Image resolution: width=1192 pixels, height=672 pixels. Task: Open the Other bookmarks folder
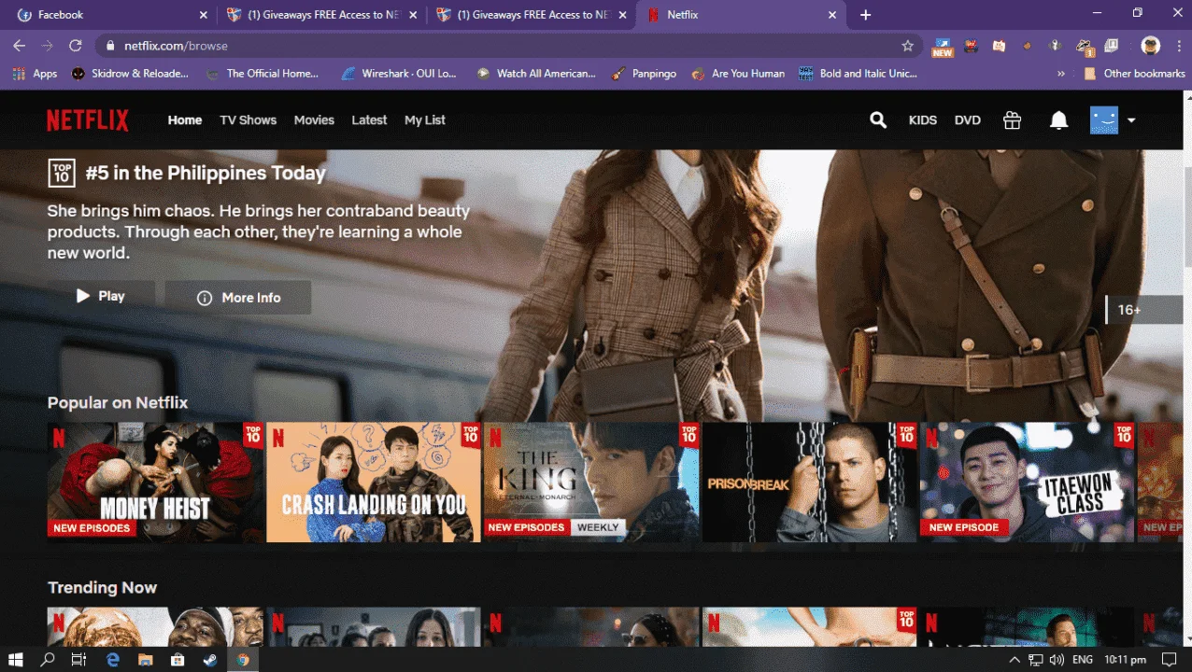point(1134,74)
